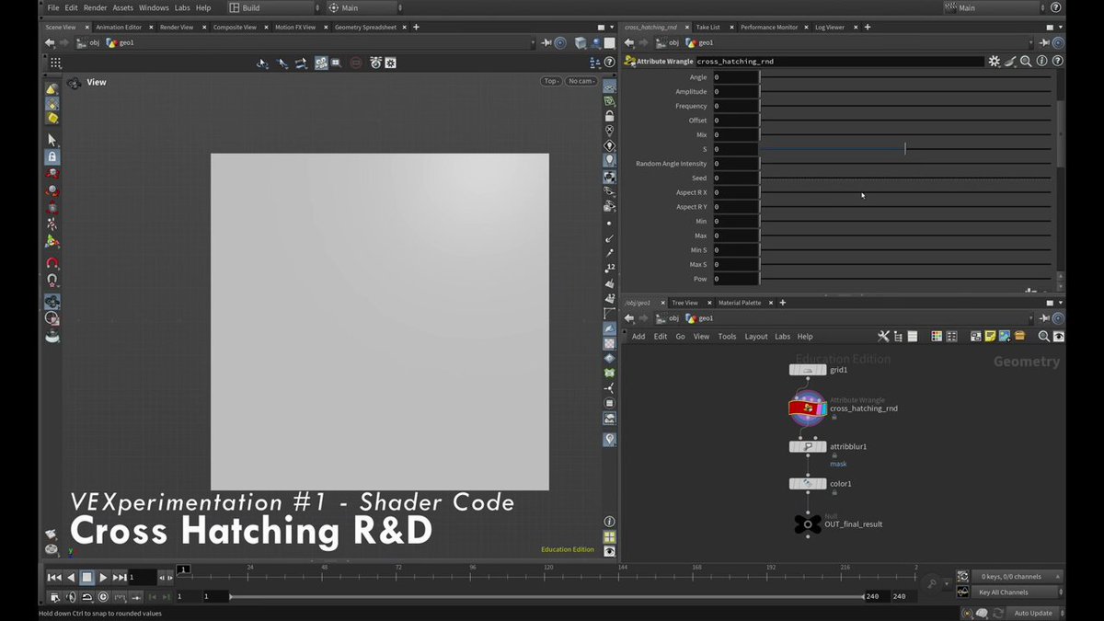Viewport: 1104px width, 621px height.
Task: Open the No cam camera dropdown
Action: 581,81
